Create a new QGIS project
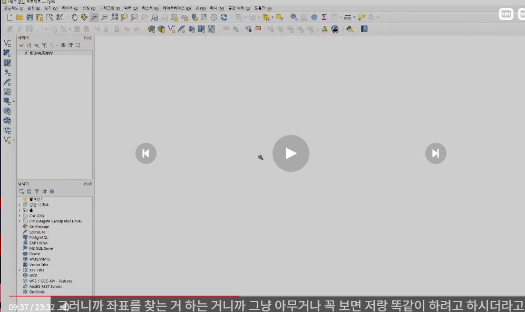 9,17
